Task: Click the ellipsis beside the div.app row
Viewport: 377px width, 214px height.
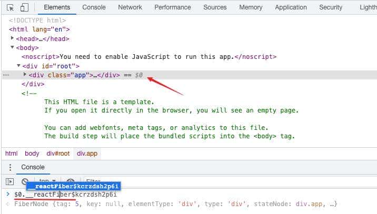Action: (6, 75)
